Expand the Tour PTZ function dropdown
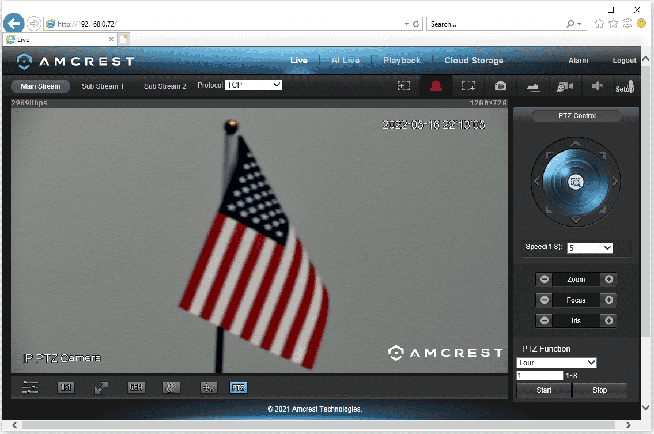The width and height of the screenshot is (654, 434). pos(556,363)
